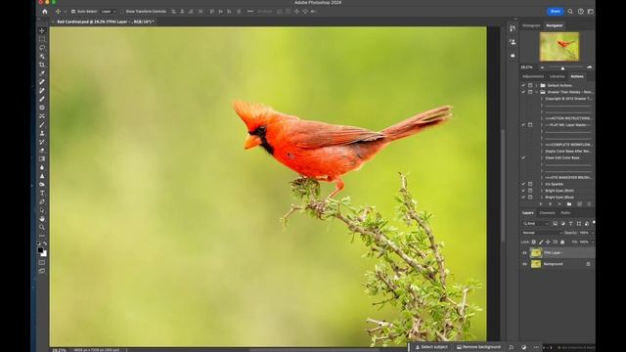This screenshot has height=352, width=626.
Task: Click the background color swatch
Action: 44,254
